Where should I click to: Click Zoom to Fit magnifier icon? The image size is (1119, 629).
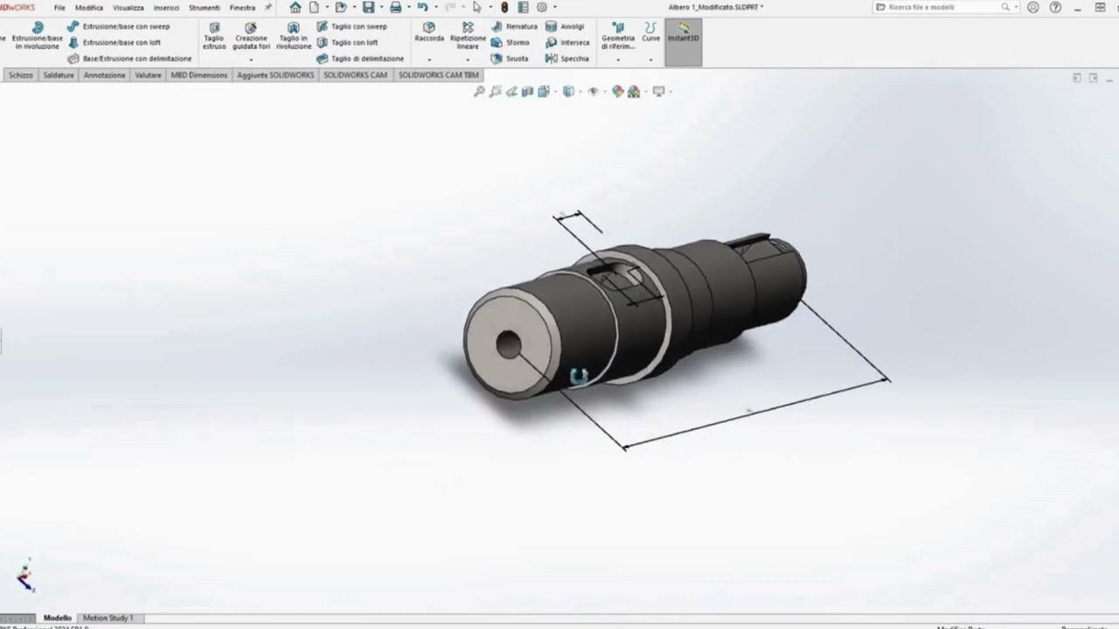(479, 91)
